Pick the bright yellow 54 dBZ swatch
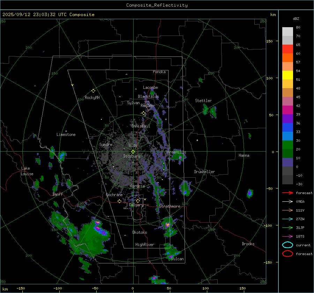This screenshot has height=293, width=314. (x=287, y=75)
